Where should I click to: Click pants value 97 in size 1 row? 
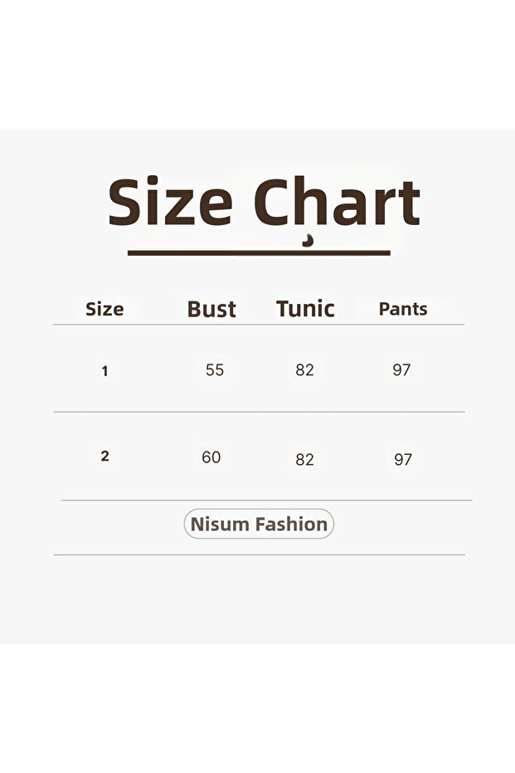(401, 370)
